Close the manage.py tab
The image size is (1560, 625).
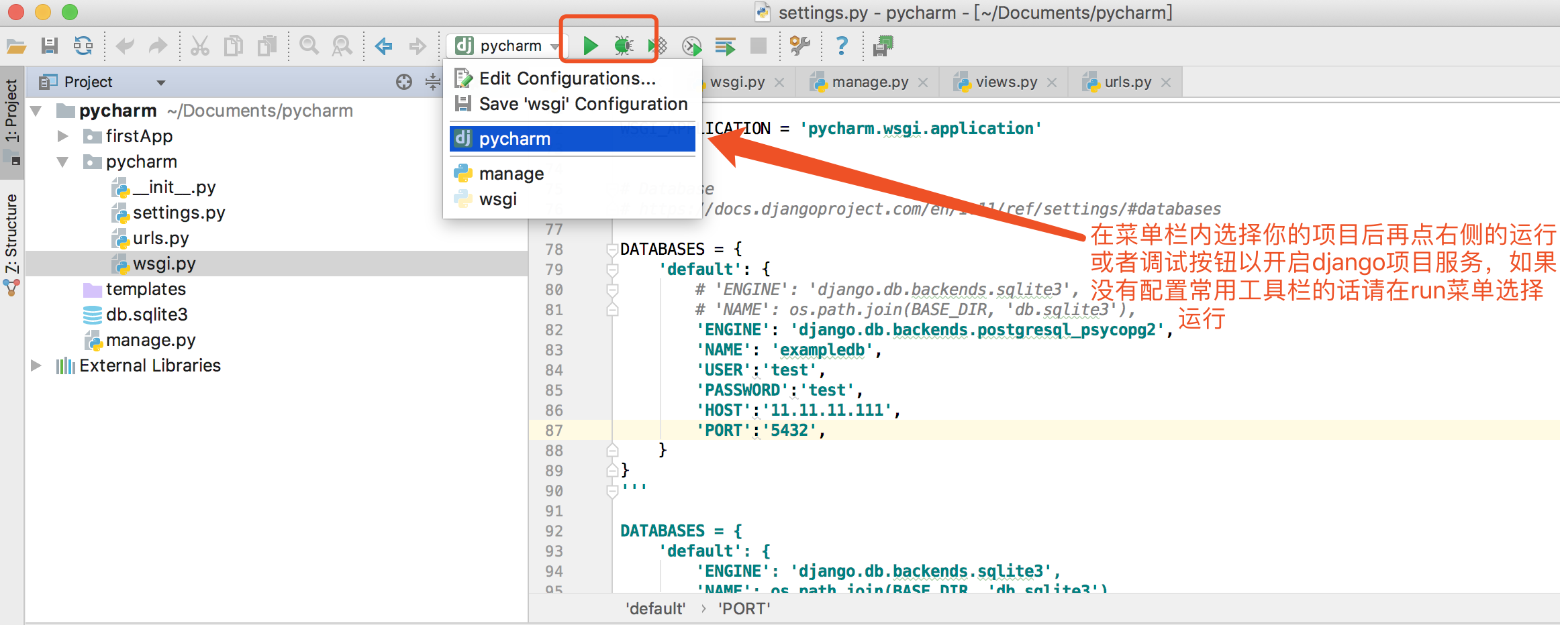[923, 82]
